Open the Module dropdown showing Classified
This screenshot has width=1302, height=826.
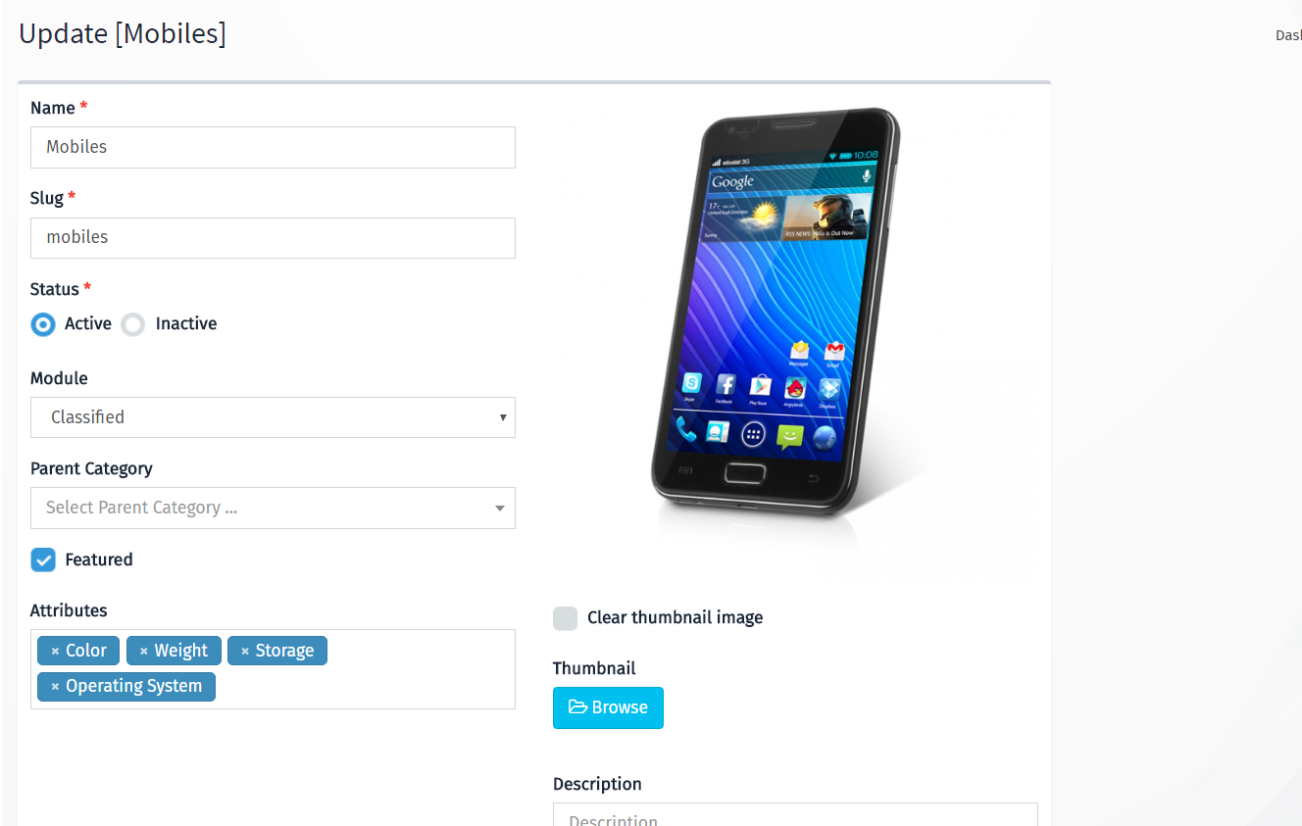[273, 417]
